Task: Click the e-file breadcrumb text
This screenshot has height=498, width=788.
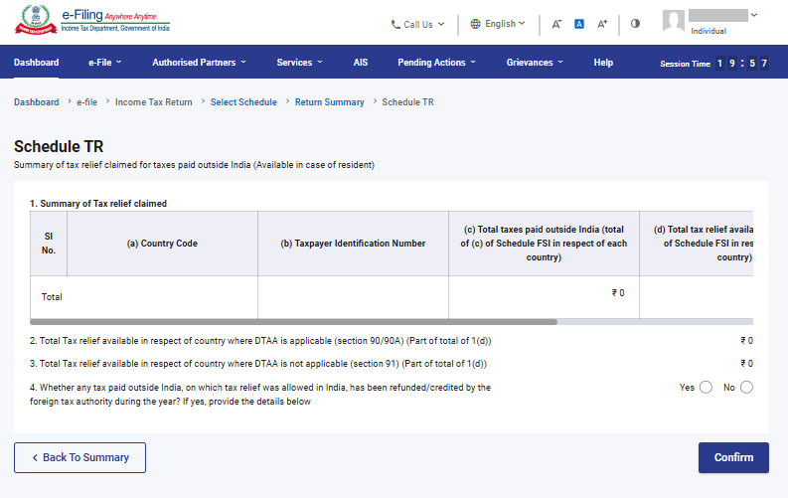Action: (86, 102)
